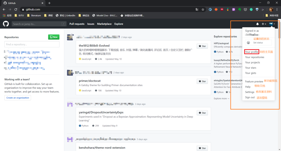Image resolution: width=281 pixels, height=151 pixels.
Task: Open the BJTU bookmark folder
Action: tap(19, 15)
